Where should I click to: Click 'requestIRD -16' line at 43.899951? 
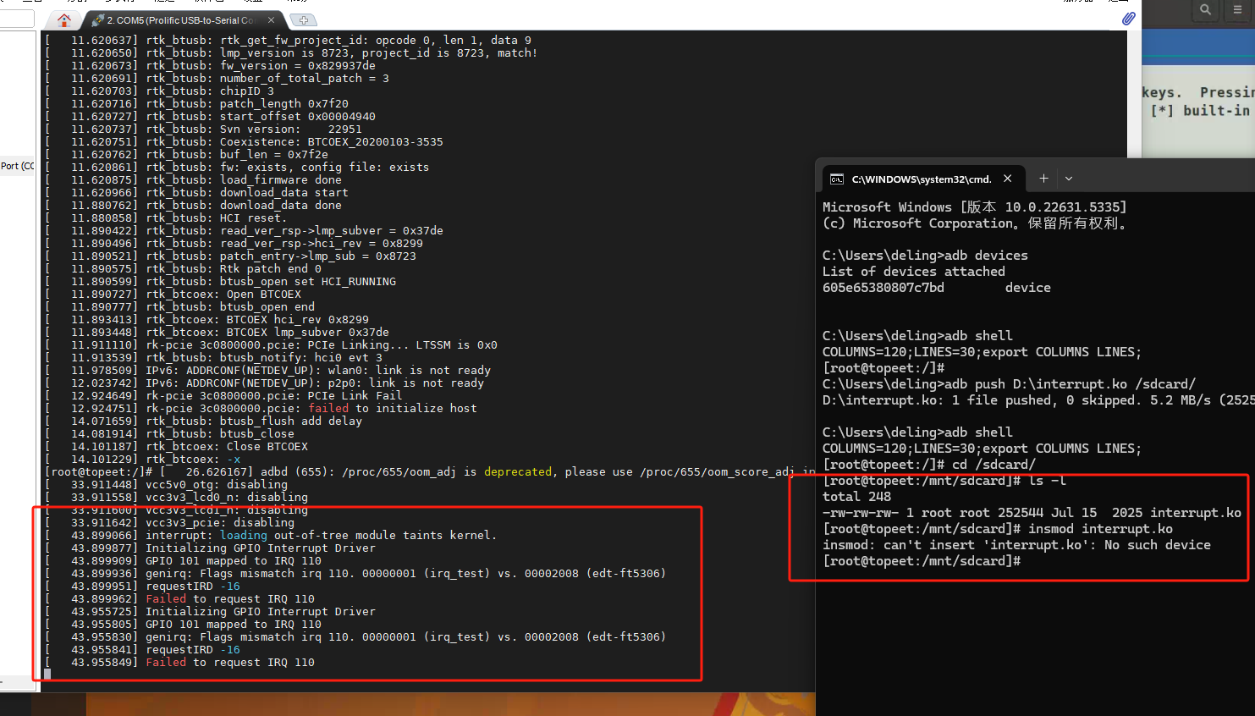[x=142, y=587]
